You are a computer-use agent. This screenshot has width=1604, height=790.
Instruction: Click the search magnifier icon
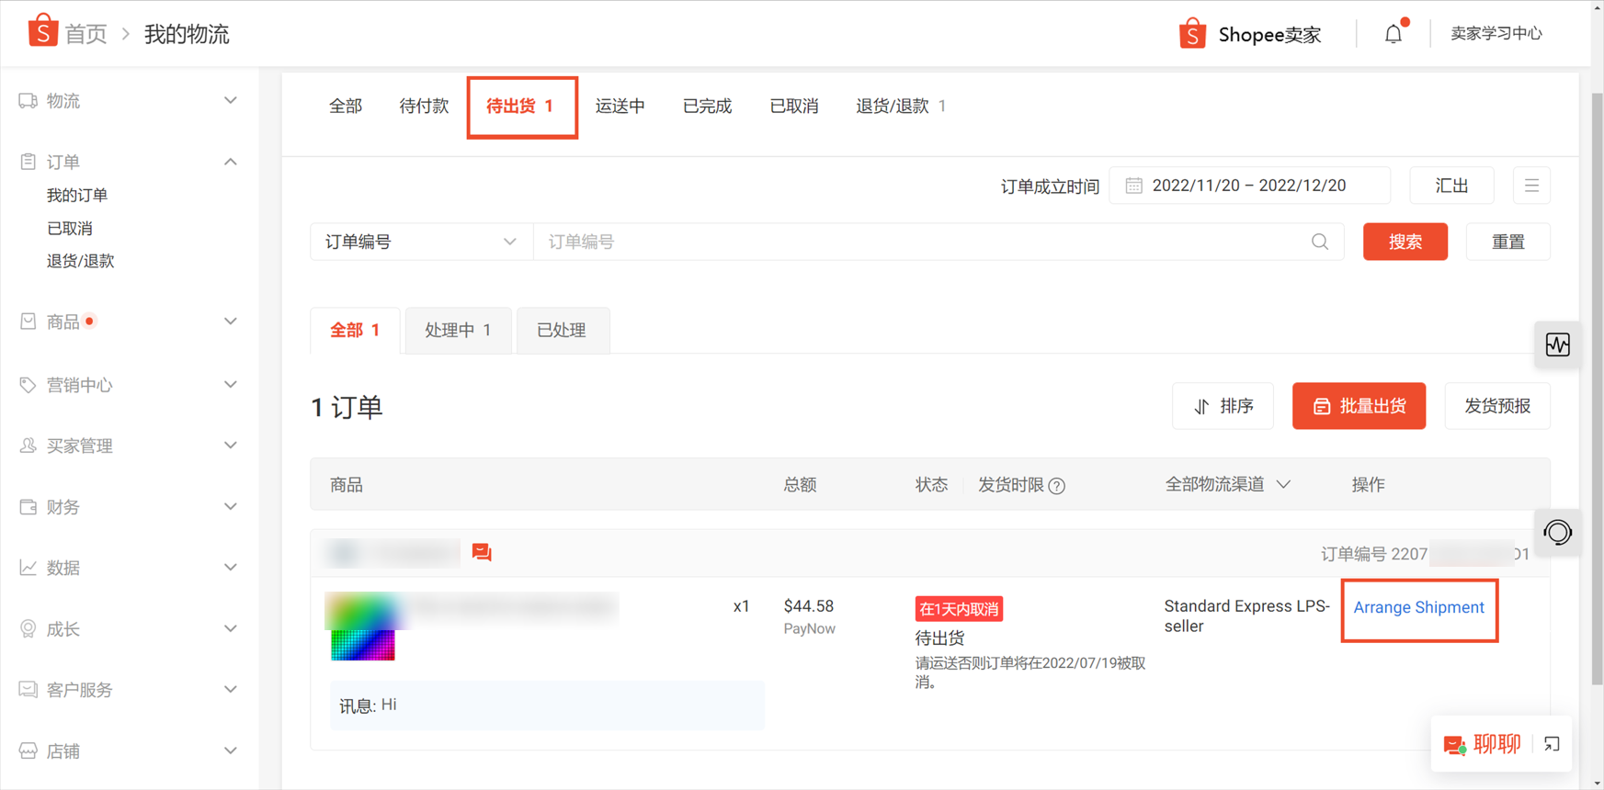pos(1320,242)
